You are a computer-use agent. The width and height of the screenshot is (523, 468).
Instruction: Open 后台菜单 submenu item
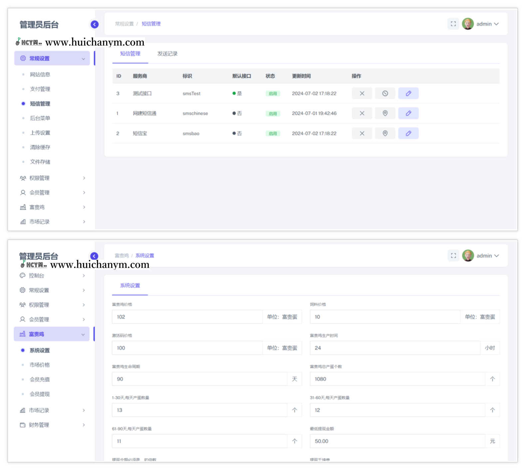40,118
